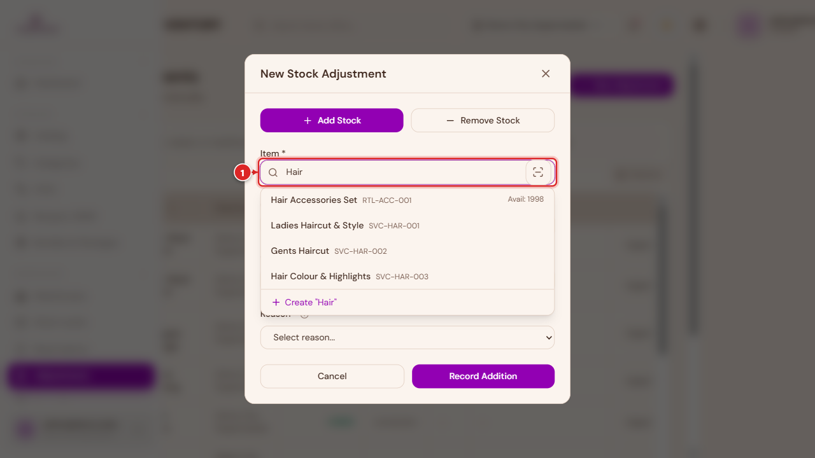Switch adjustment mode to Add Stock
This screenshot has height=458, width=815.
point(332,120)
